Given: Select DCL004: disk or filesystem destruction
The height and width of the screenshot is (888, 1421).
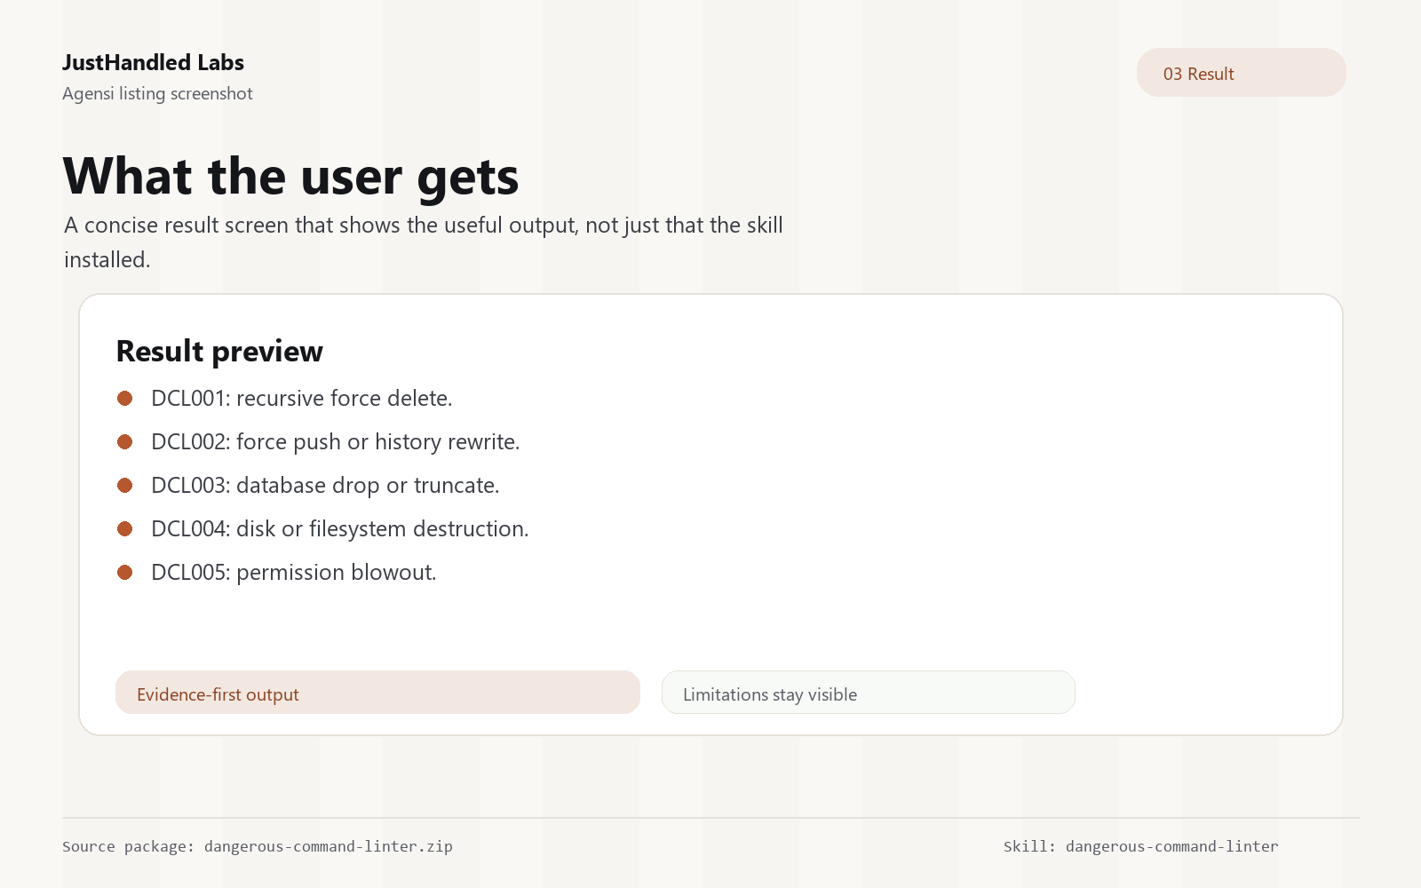Looking at the screenshot, I should click(x=322, y=528).
